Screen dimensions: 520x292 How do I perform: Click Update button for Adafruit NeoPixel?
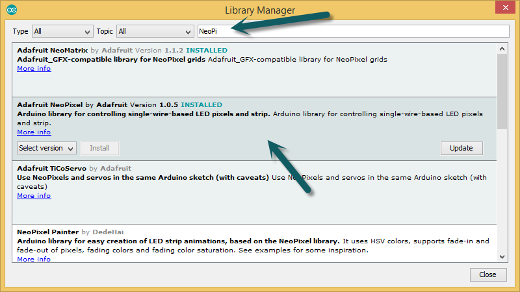click(x=461, y=148)
